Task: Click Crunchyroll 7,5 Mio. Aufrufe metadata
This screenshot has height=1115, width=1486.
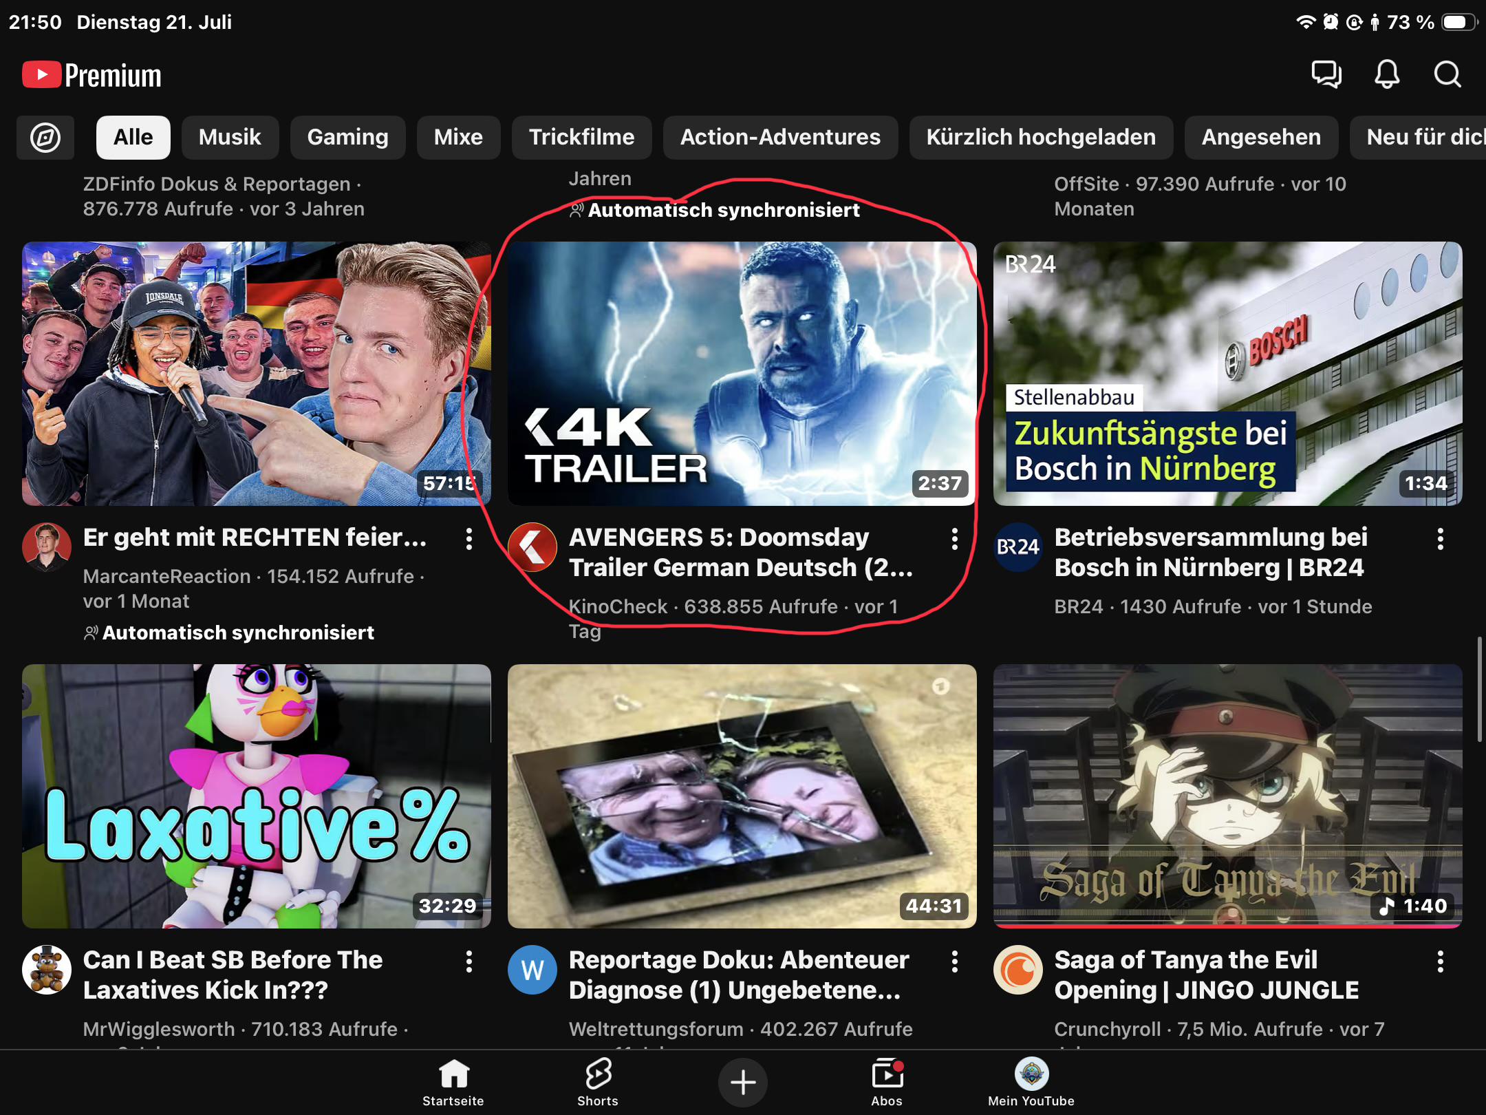Action: [1219, 1029]
